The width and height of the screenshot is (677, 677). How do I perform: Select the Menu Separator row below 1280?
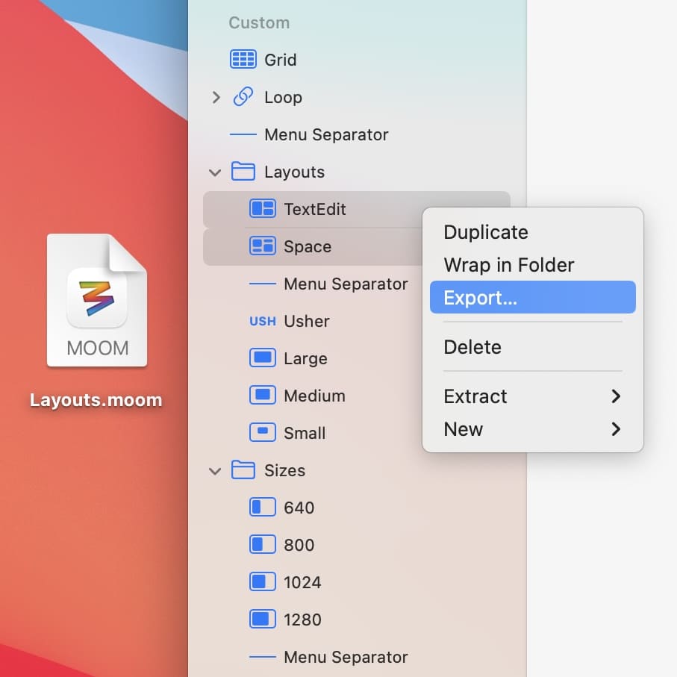(357, 657)
